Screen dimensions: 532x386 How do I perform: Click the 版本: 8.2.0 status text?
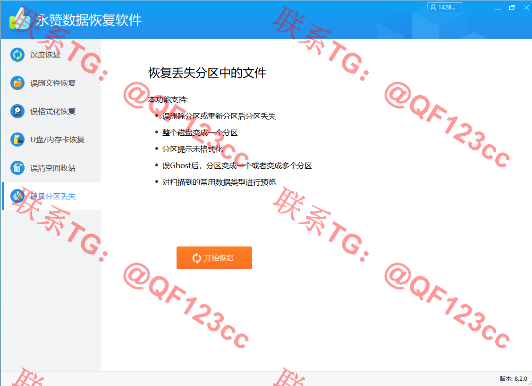513,379
